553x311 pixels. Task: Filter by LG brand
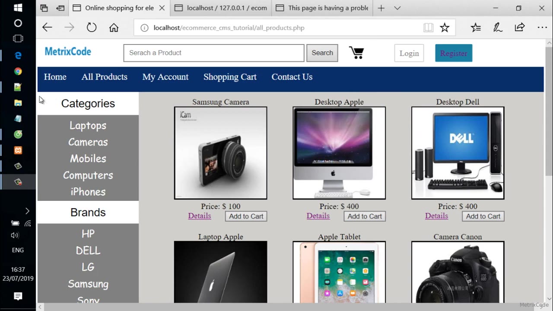pyautogui.click(x=88, y=267)
